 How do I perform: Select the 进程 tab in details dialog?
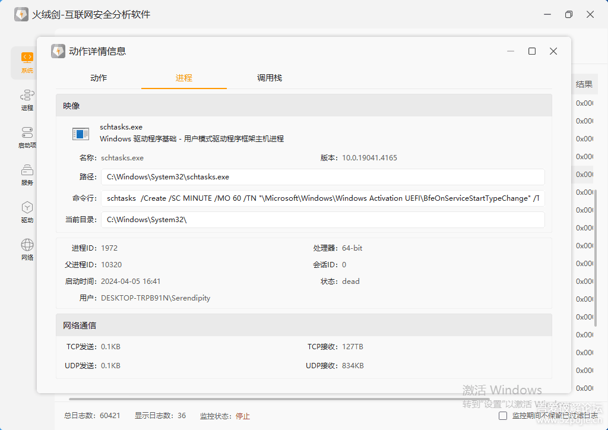point(184,78)
